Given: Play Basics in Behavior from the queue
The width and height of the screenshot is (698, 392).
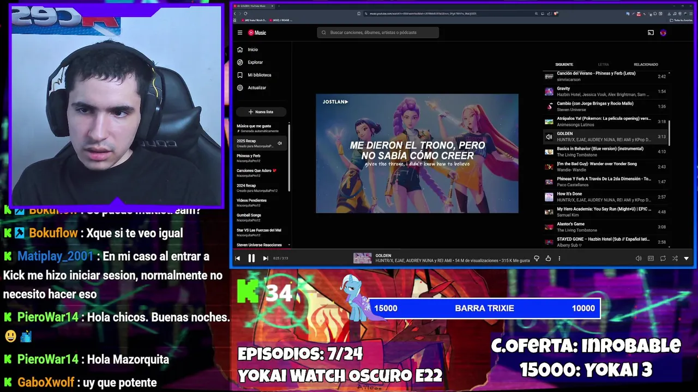Looking at the screenshot, I should (605, 151).
